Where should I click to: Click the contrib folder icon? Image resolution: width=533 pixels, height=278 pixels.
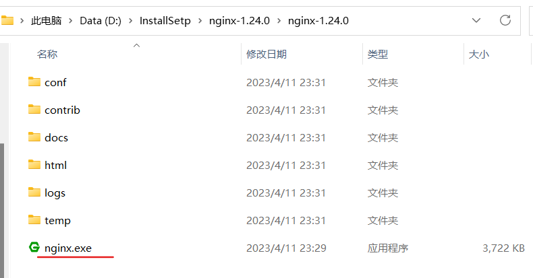pyautogui.click(x=34, y=109)
